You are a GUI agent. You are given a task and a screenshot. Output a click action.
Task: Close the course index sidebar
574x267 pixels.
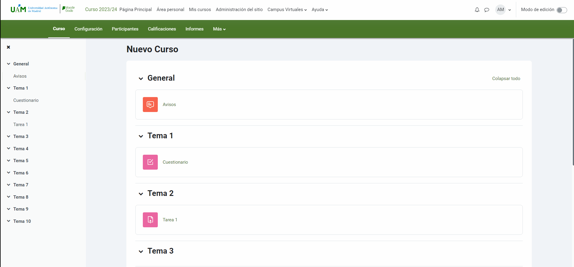[8, 47]
